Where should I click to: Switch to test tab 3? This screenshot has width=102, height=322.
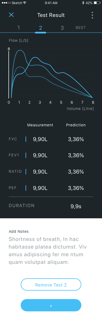click(62, 28)
